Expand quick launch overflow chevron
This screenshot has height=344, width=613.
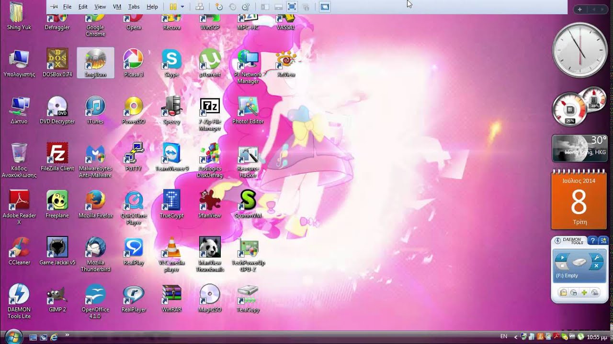coord(67,335)
